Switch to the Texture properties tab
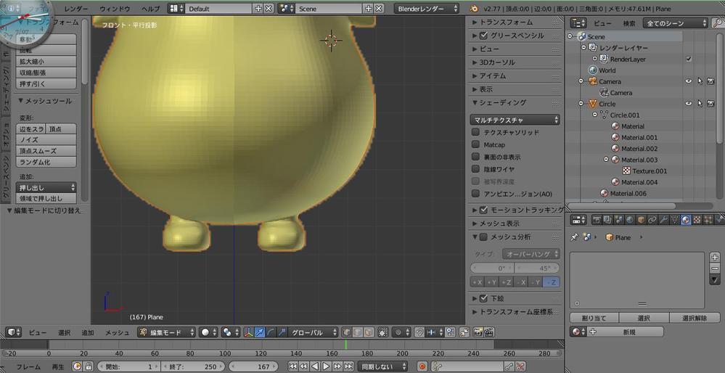The height and width of the screenshot is (373, 725). (x=697, y=219)
